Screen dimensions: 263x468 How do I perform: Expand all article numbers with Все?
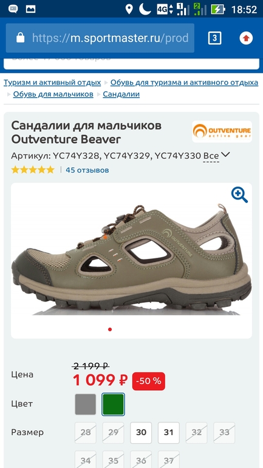point(211,156)
